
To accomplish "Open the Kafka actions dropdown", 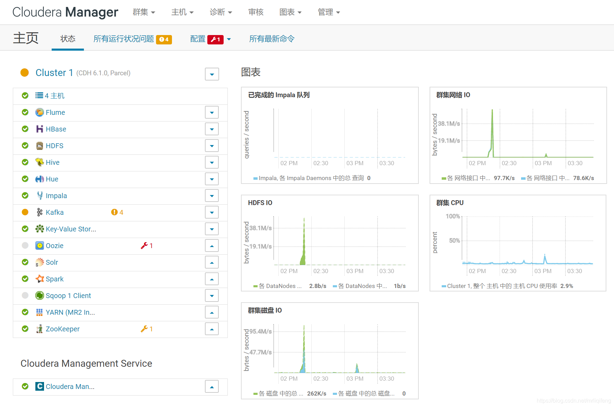I will coord(212,212).
